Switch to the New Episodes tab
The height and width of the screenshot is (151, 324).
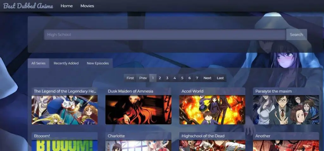(x=98, y=63)
